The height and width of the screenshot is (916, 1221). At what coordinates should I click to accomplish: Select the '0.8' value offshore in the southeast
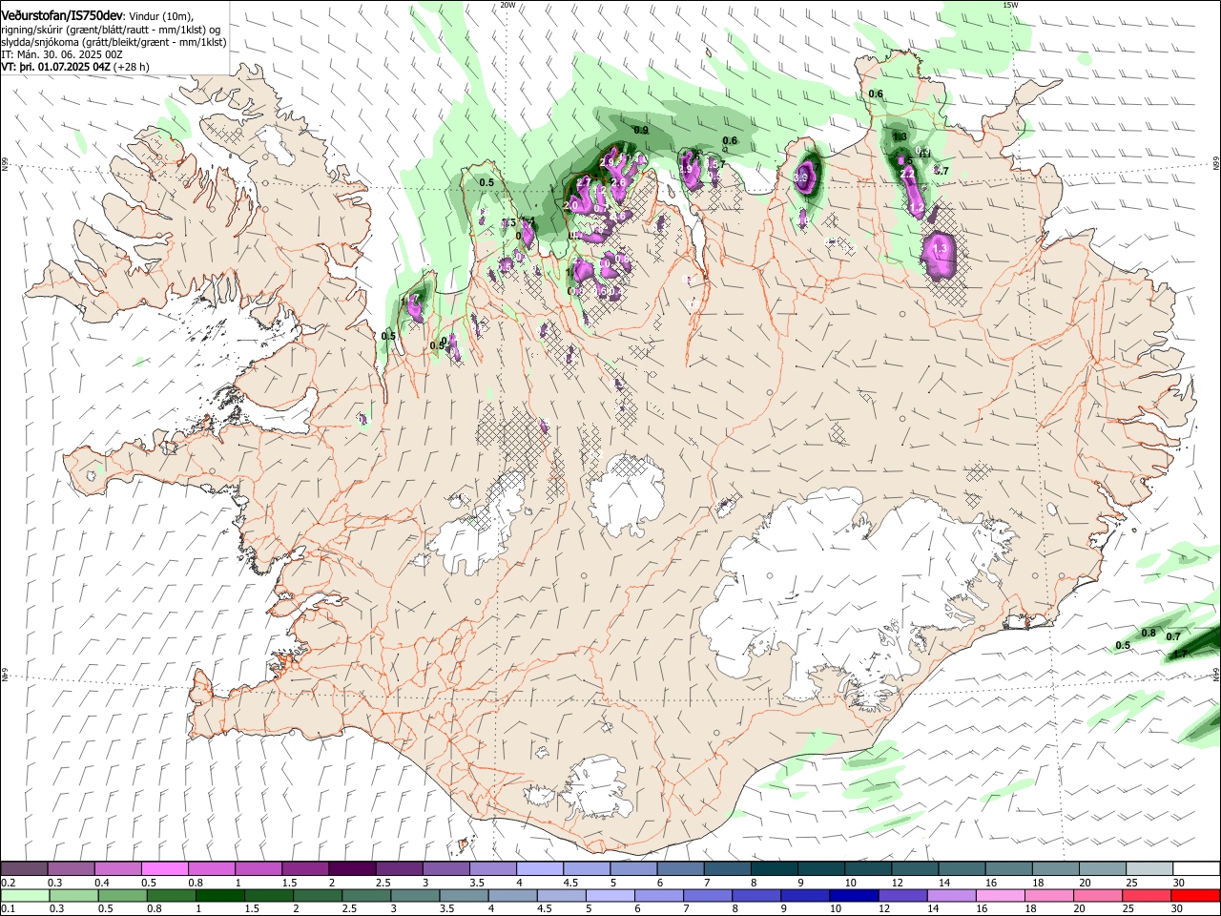pyautogui.click(x=1149, y=633)
